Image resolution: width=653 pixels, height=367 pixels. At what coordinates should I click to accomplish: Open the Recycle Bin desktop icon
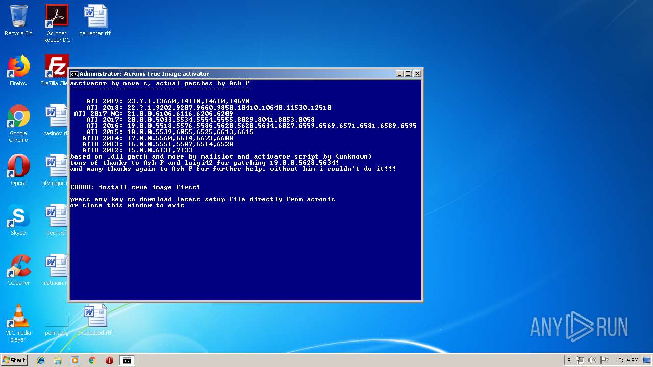tap(18, 20)
